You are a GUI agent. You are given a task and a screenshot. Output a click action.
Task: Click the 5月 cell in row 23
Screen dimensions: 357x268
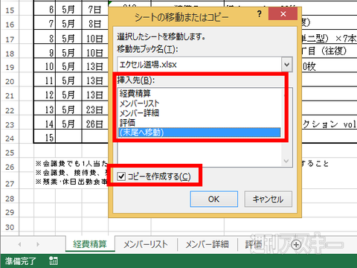[x=68, y=124]
